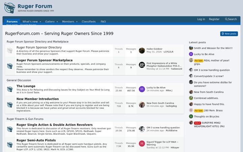Open haikeoutd avatar in Sponsor Marketplace row

[142, 65]
